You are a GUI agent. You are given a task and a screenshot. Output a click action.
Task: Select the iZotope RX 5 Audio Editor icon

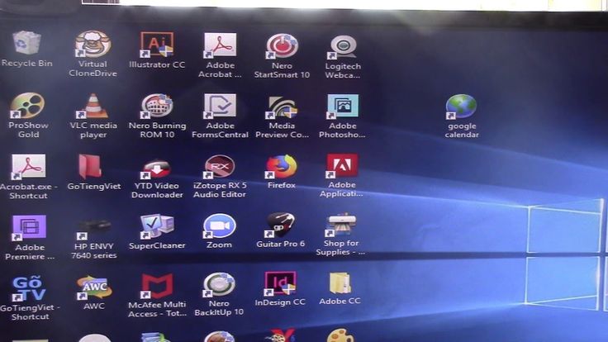tap(220, 167)
